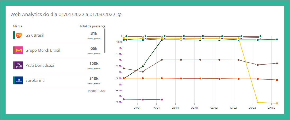
Task: Click the Grupo Merck Brasil pink logo
Action: [x=18, y=50]
